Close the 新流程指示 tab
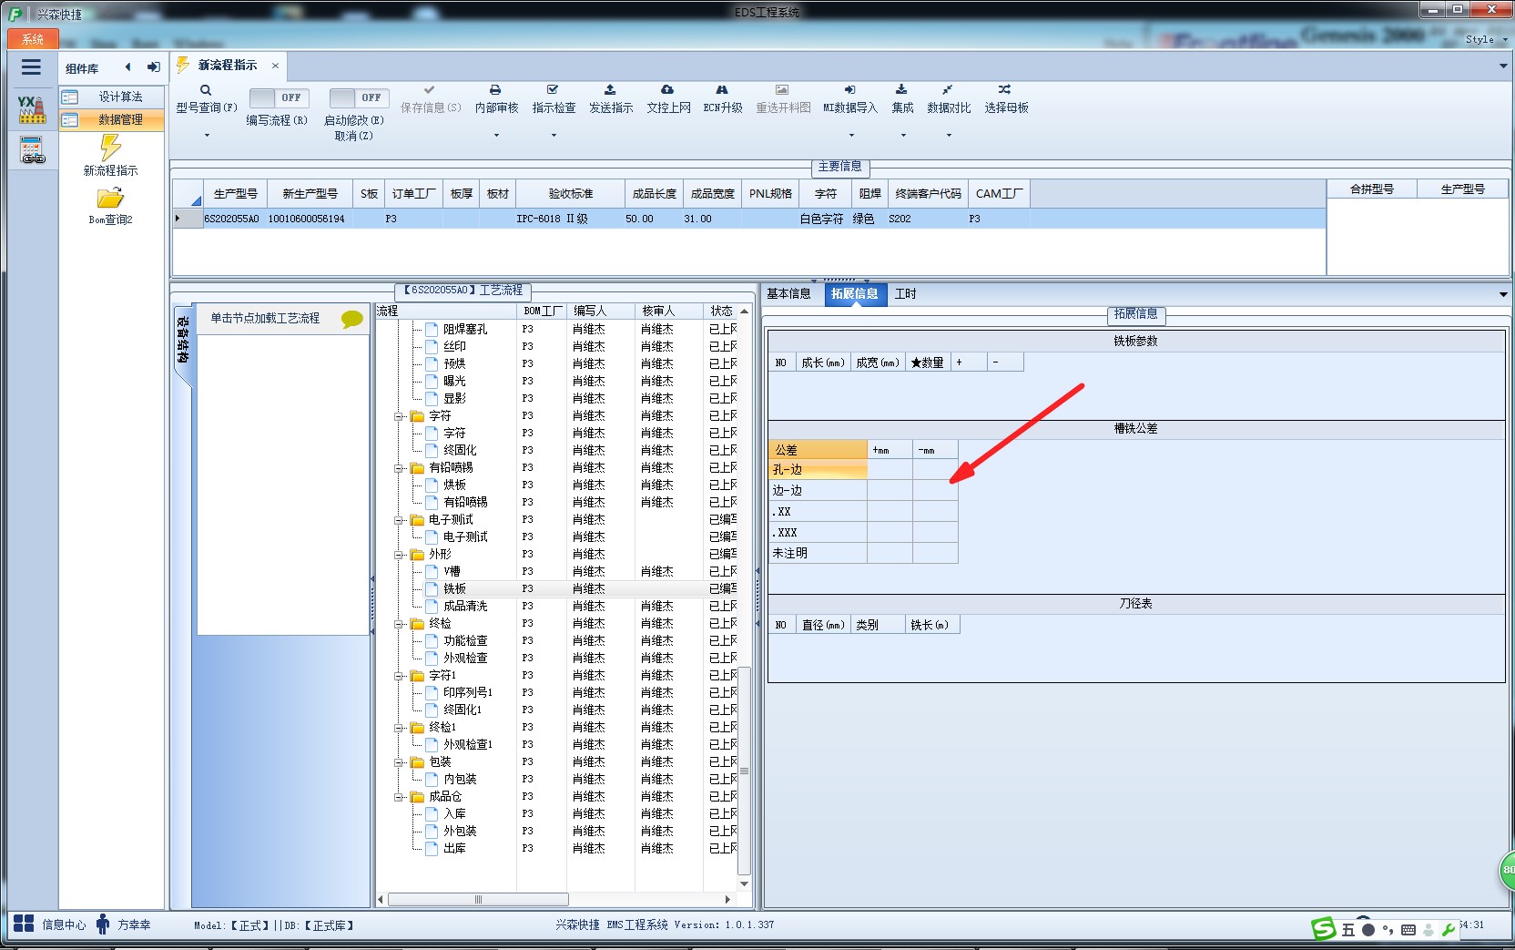 (275, 66)
